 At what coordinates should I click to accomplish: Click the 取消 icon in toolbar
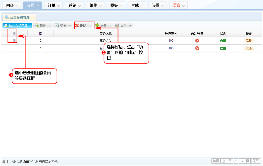pyautogui.click(x=37, y=26)
